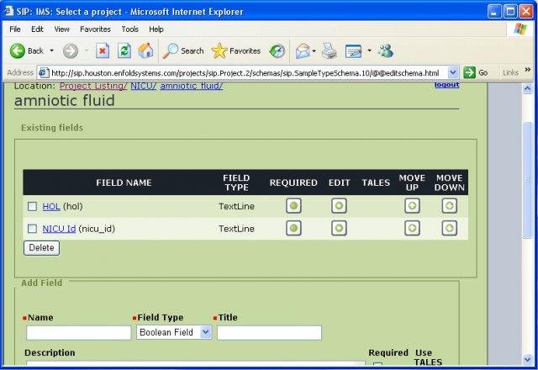The image size is (538, 370).
Task: Follow the amniotic fluid breadcrumb link
Action: 192,86
